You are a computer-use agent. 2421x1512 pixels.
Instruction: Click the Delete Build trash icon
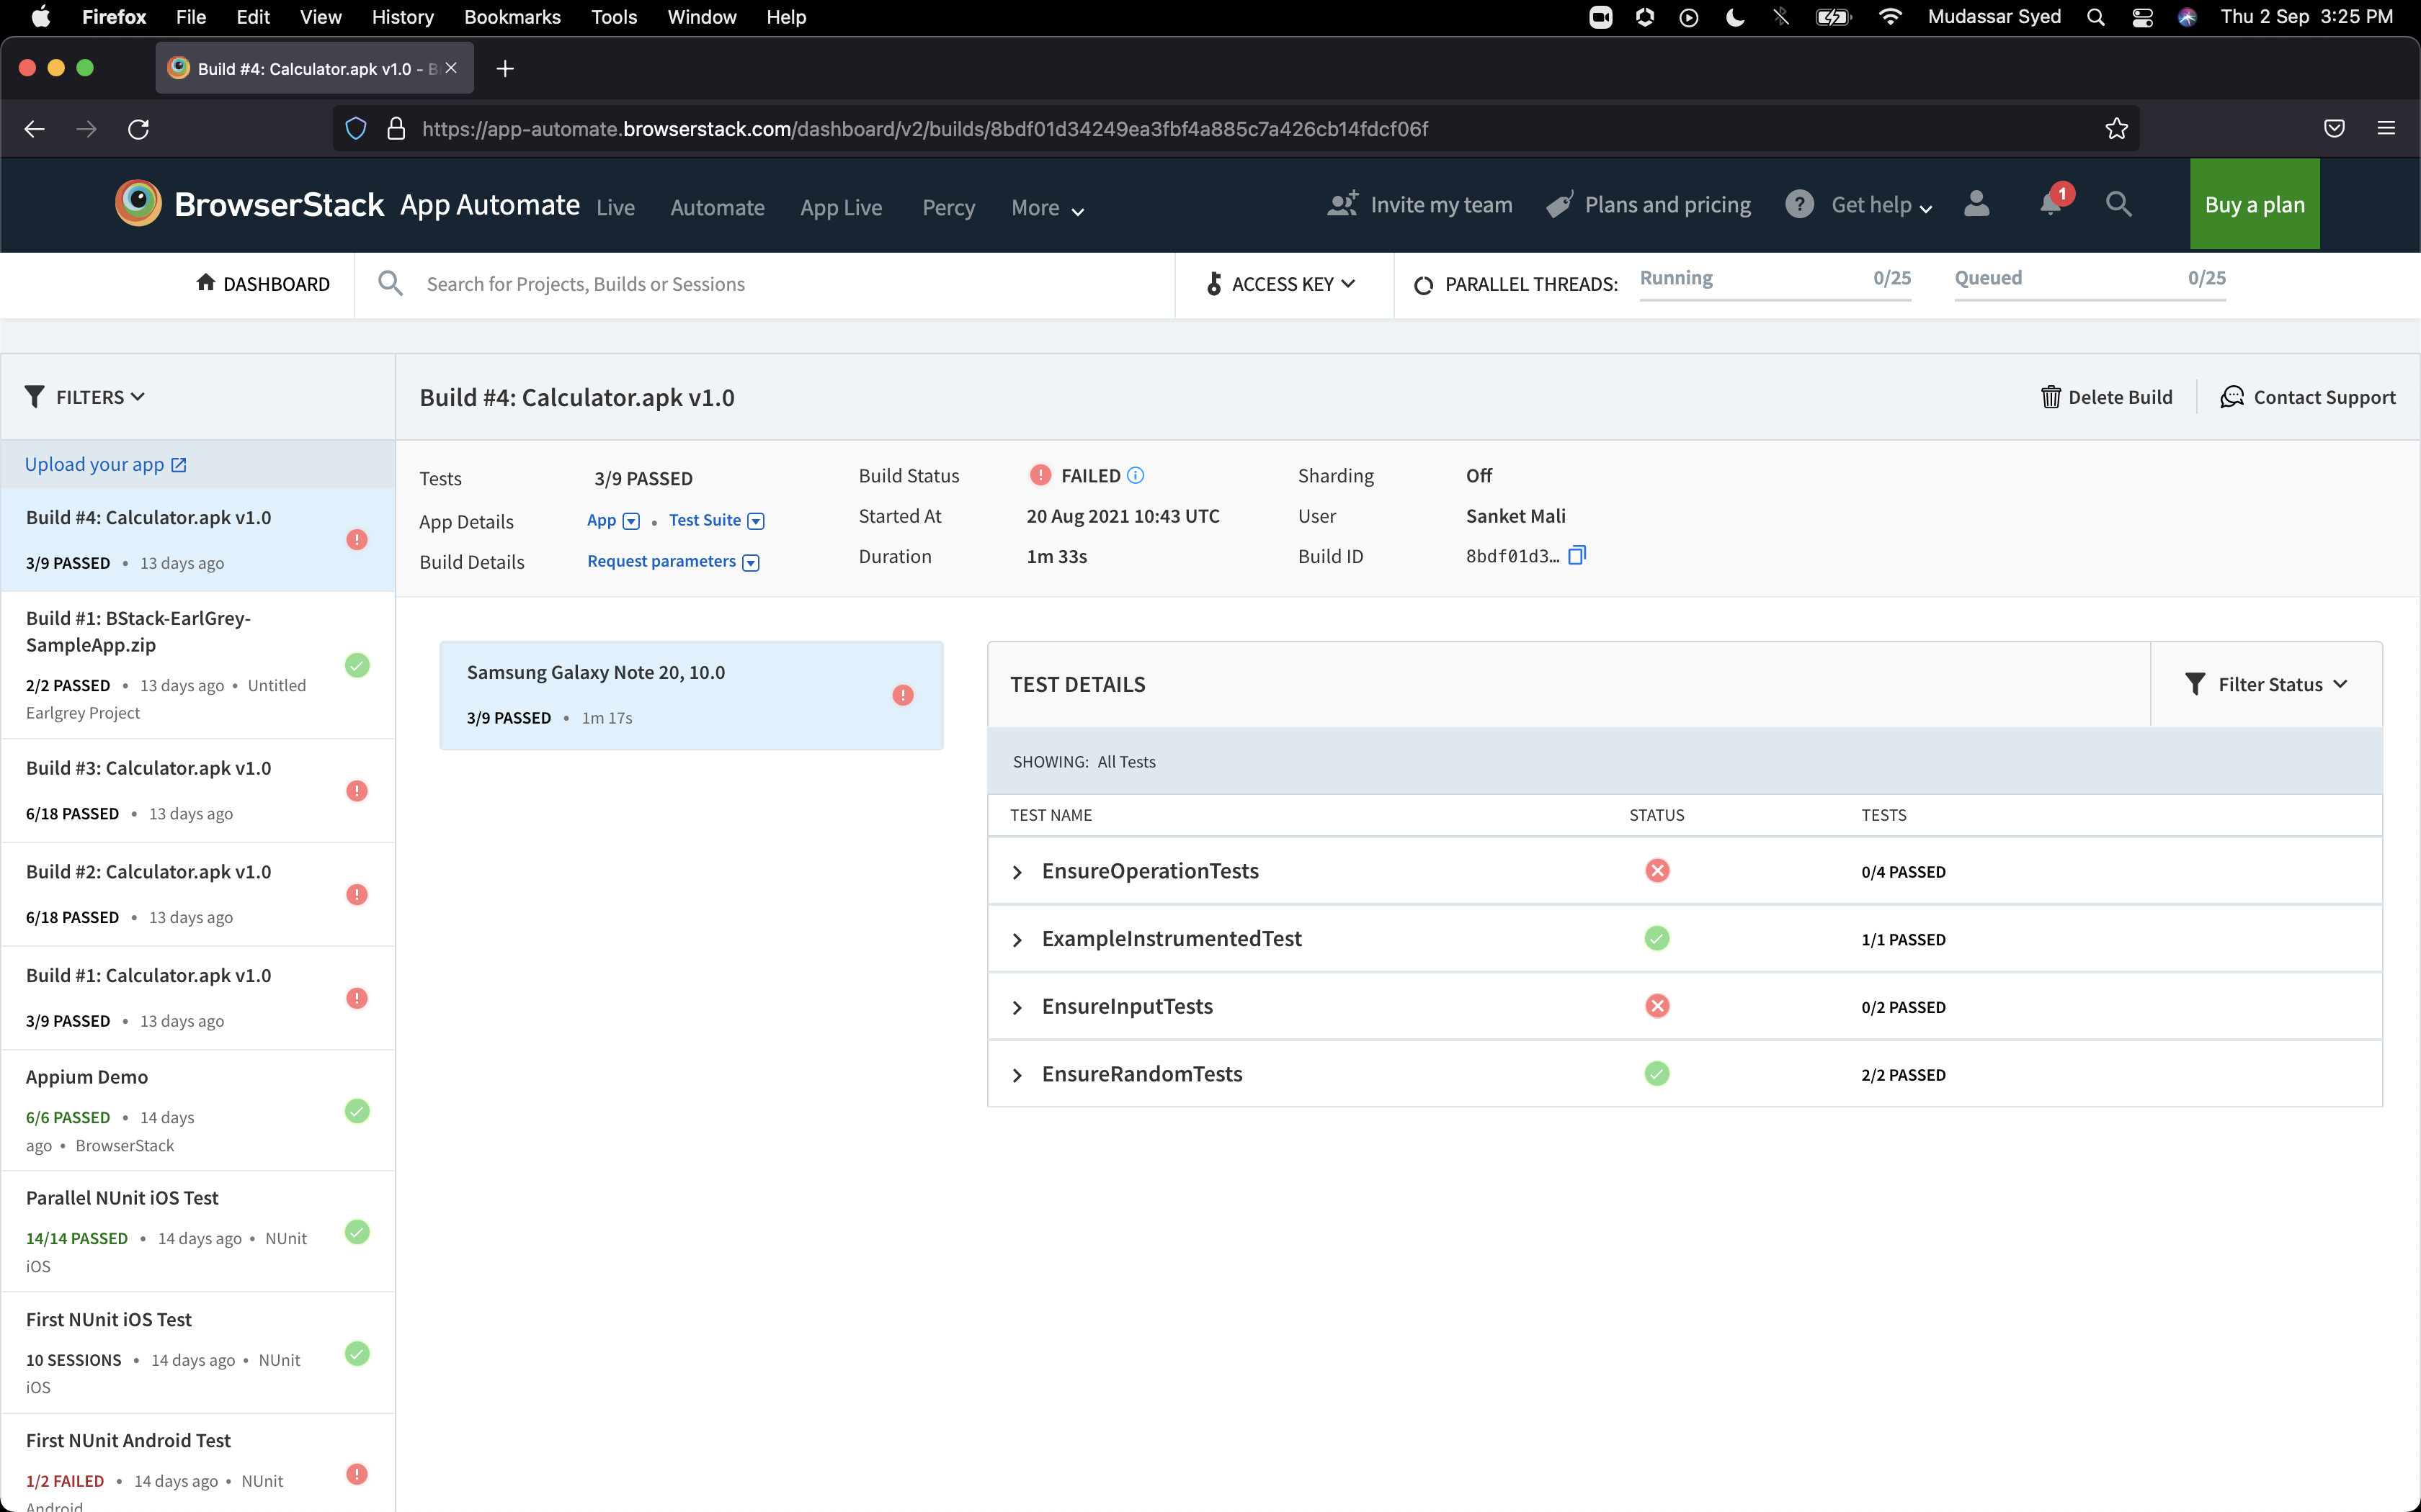[2051, 397]
